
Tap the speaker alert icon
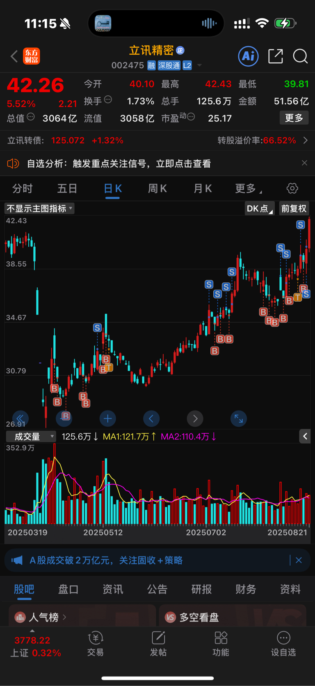click(13, 164)
